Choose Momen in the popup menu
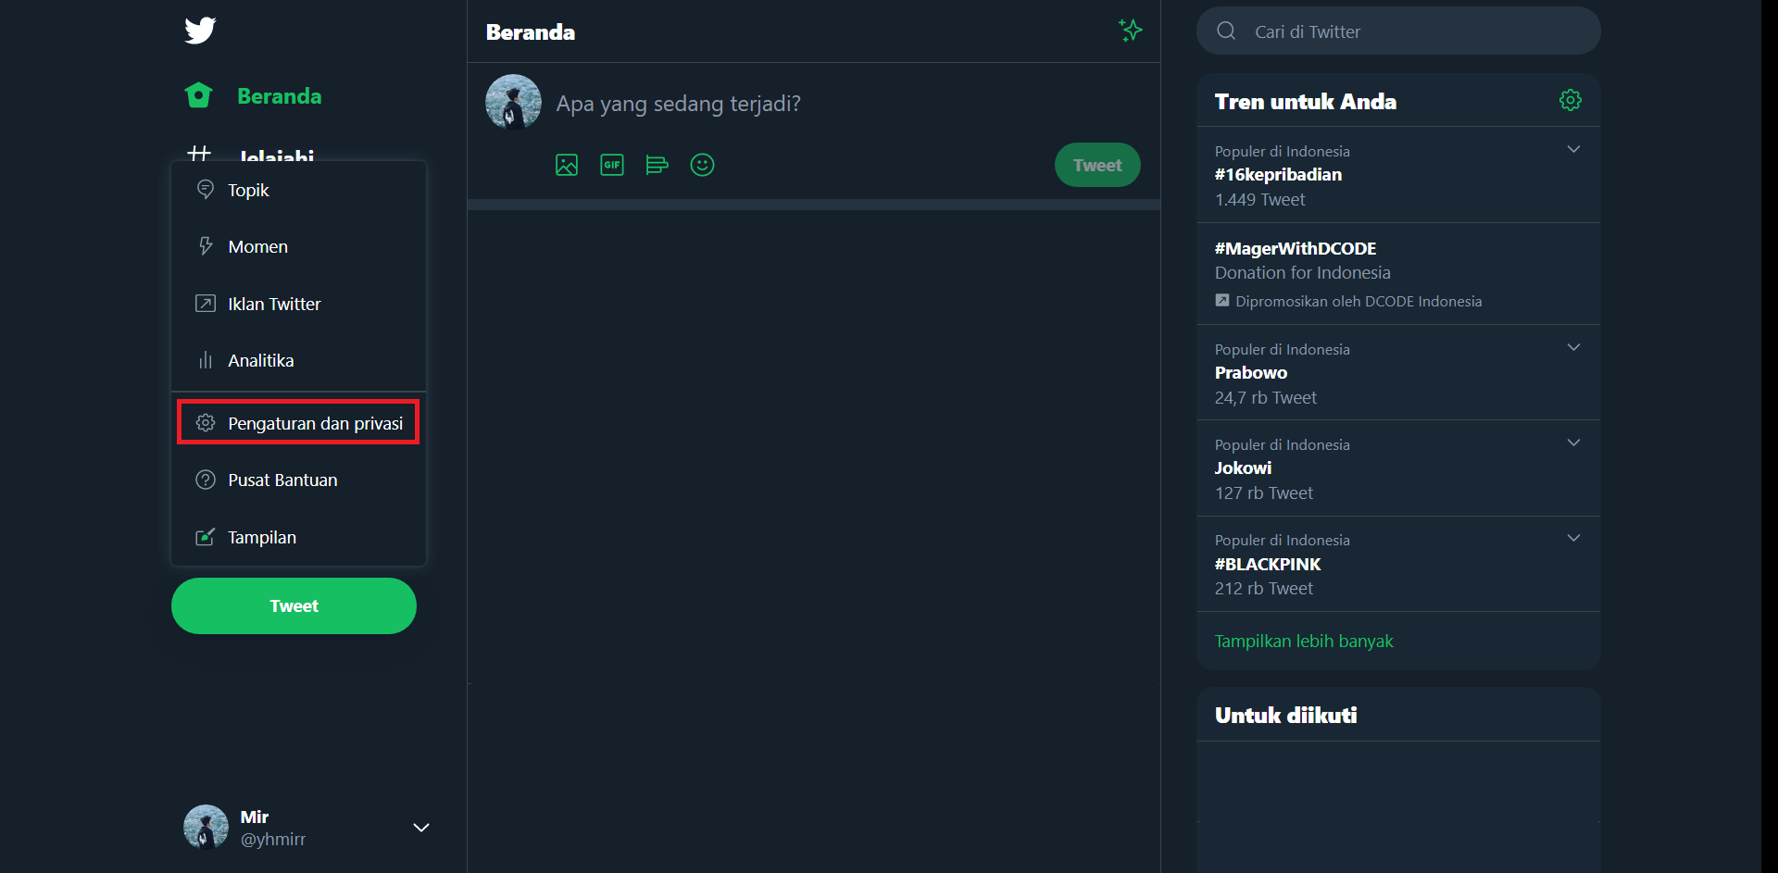This screenshot has height=873, width=1778. click(x=298, y=246)
